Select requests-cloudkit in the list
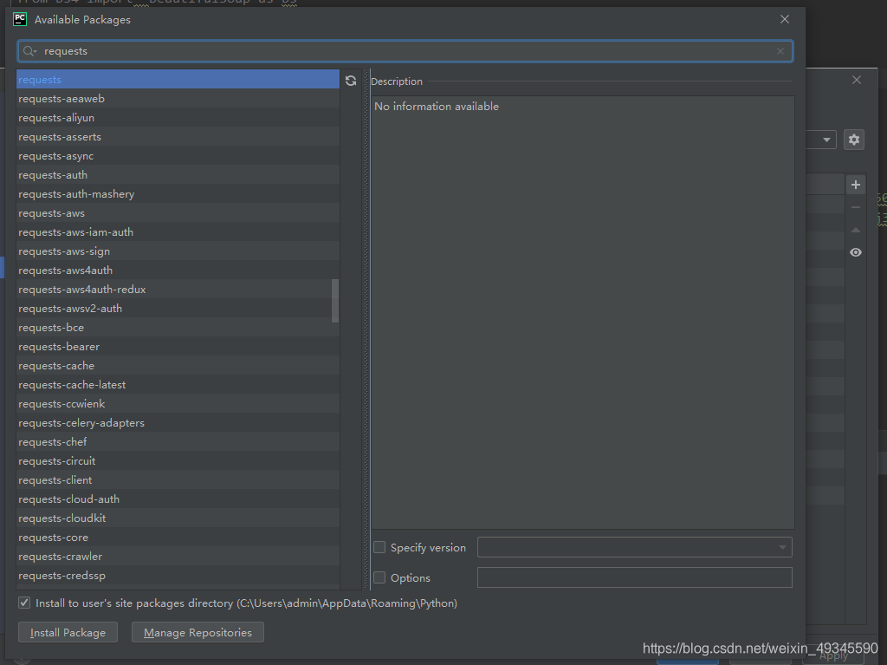 point(178,518)
